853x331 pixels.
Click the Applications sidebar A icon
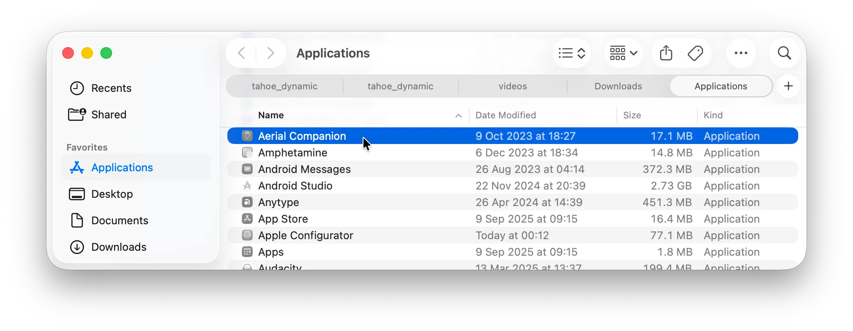(77, 168)
